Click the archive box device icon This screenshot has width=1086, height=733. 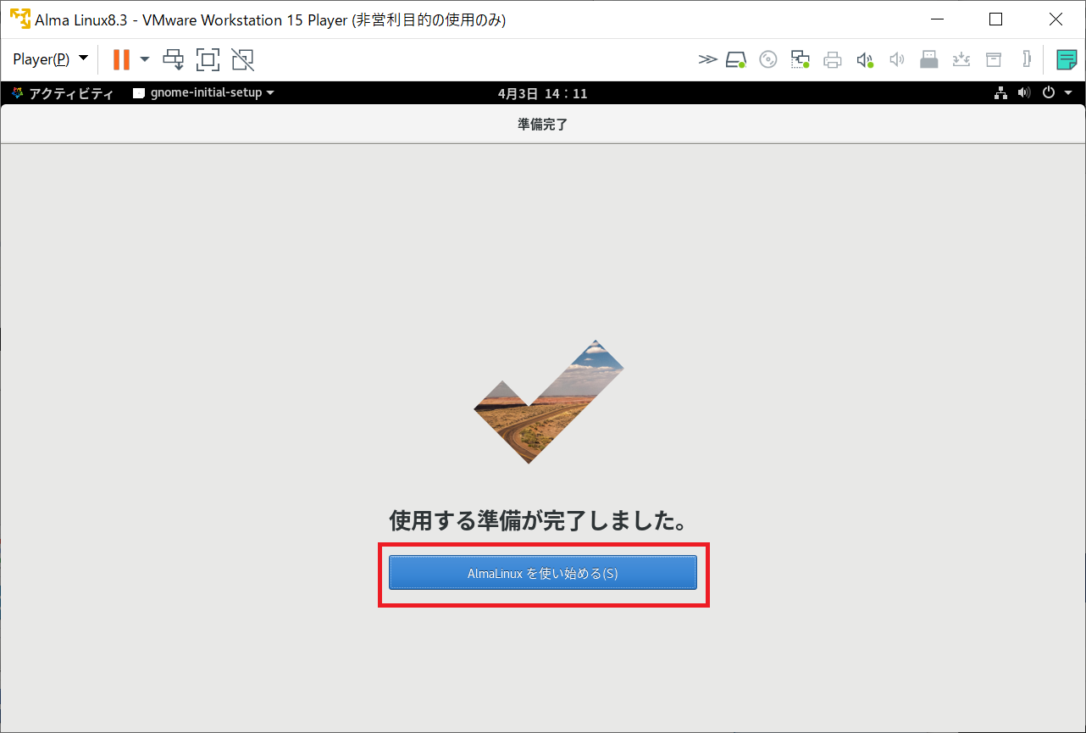pyautogui.click(x=994, y=59)
